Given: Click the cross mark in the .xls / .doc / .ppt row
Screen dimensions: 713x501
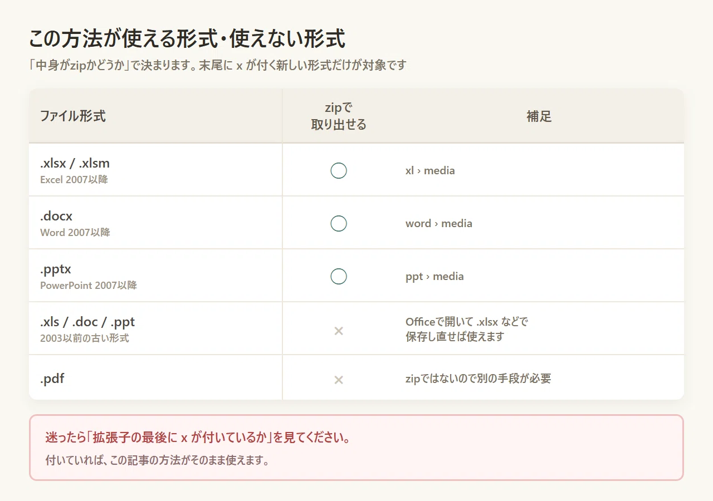Looking at the screenshot, I should (339, 331).
